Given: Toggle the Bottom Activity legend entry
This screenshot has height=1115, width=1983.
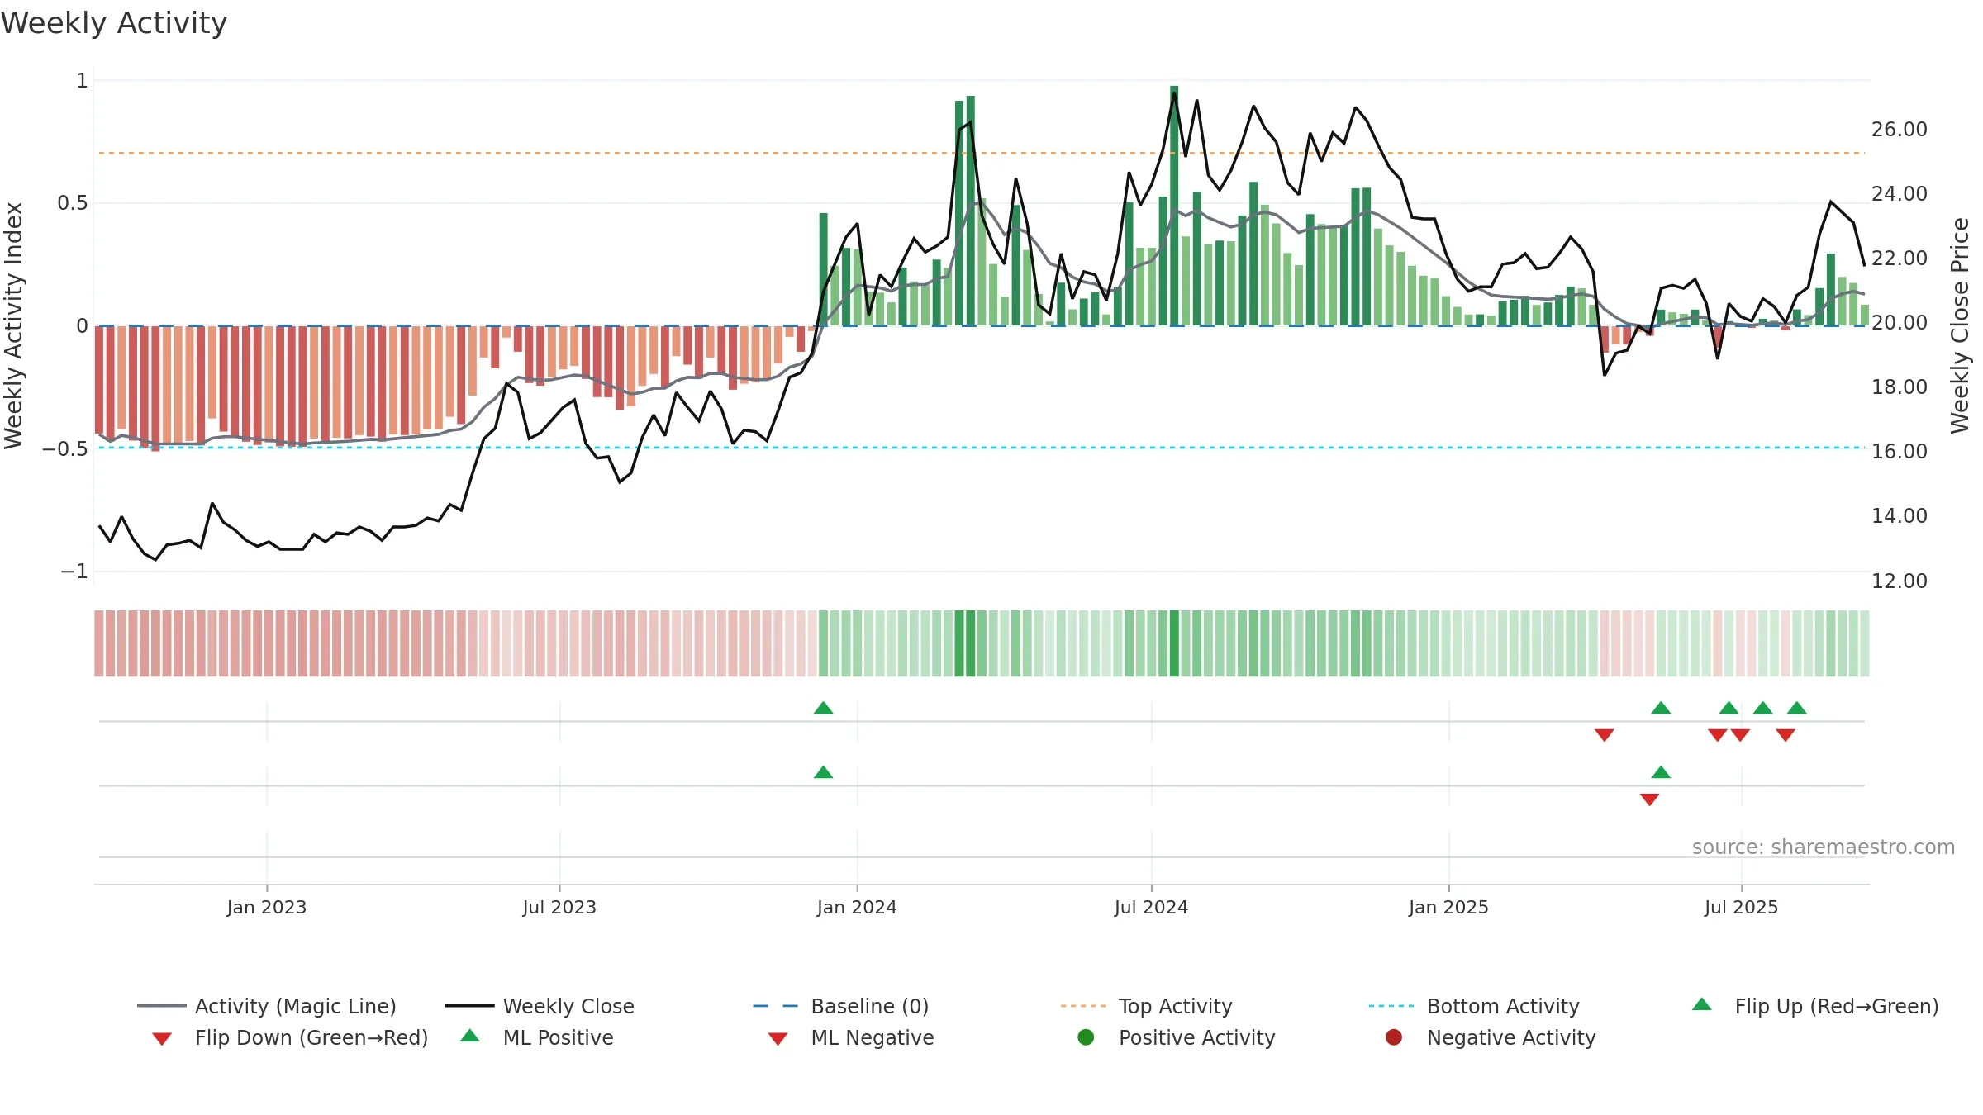Looking at the screenshot, I should tap(1474, 1006).
